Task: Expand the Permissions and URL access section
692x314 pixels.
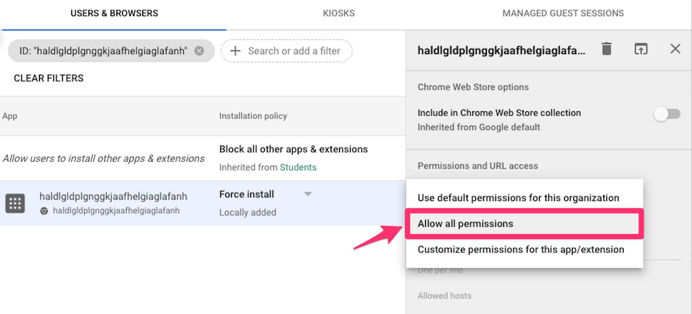Action: click(x=478, y=165)
